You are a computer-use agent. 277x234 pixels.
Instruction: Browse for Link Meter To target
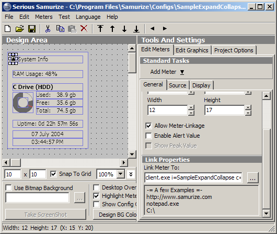pos(252,177)
